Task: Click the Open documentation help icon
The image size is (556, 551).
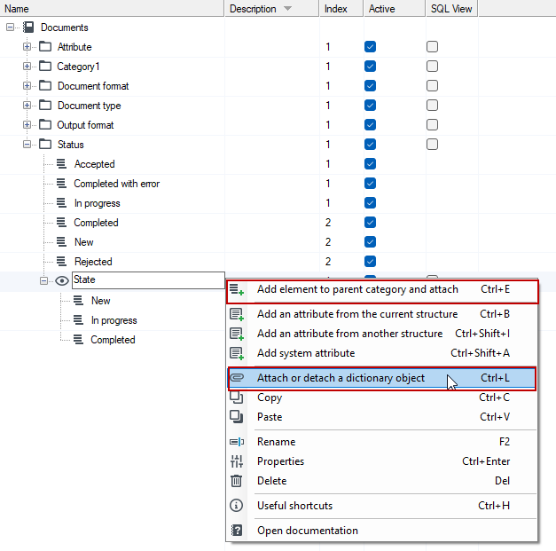Action: click(x=237, y=531)
